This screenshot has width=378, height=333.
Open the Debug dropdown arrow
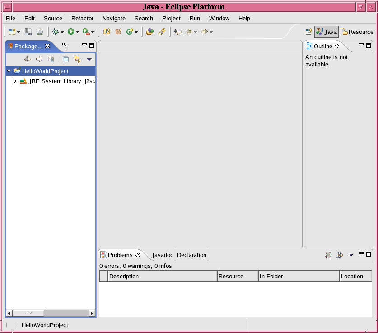pos(62,32)
